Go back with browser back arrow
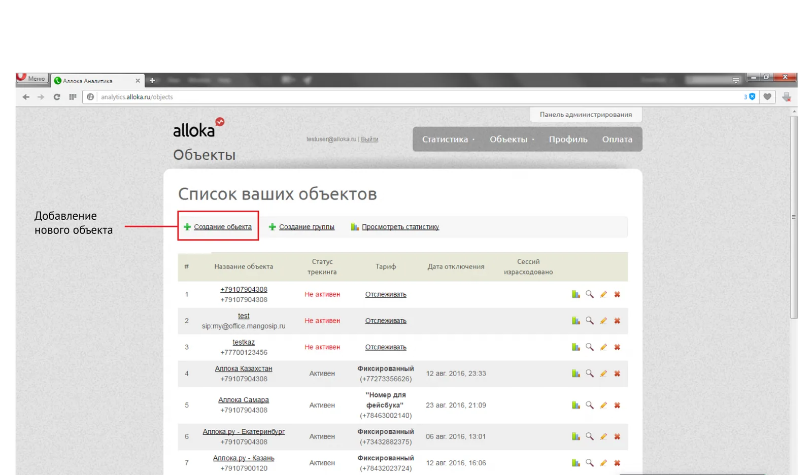 [26, 97]
